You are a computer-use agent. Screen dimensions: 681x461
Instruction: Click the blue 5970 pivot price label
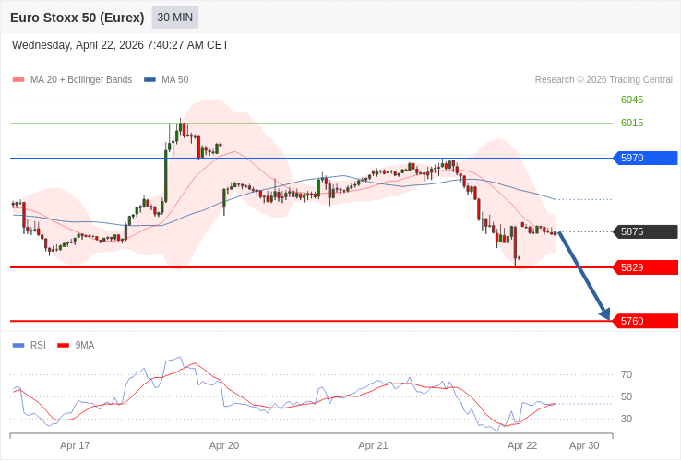pos(645,158)
